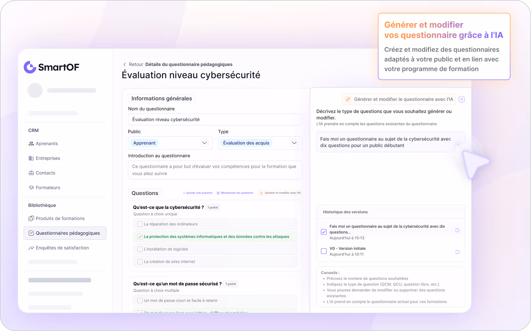Click the sparkle icon beside 'Générer et modifier avec l'IA'

262,193
